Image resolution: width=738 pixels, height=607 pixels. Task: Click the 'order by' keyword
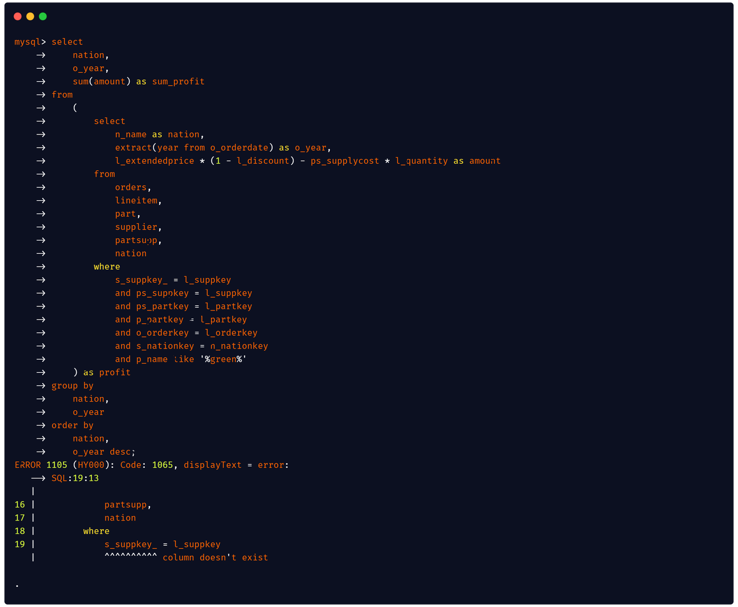(72, 426)
